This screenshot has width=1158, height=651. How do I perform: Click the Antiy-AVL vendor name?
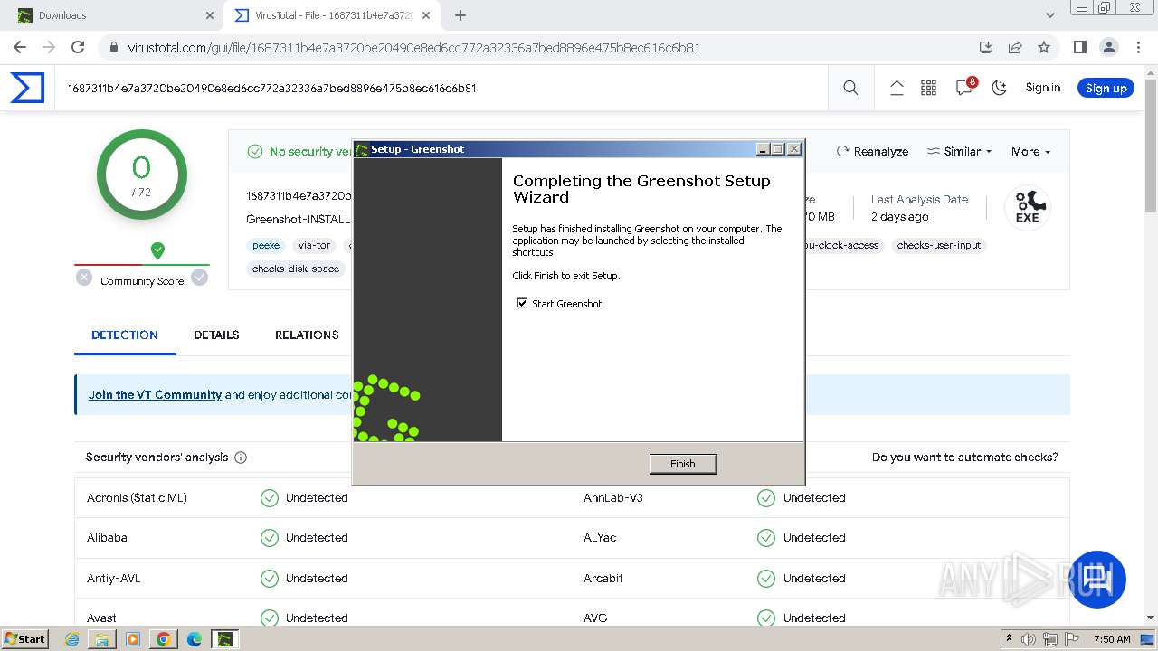coord(114,578)
